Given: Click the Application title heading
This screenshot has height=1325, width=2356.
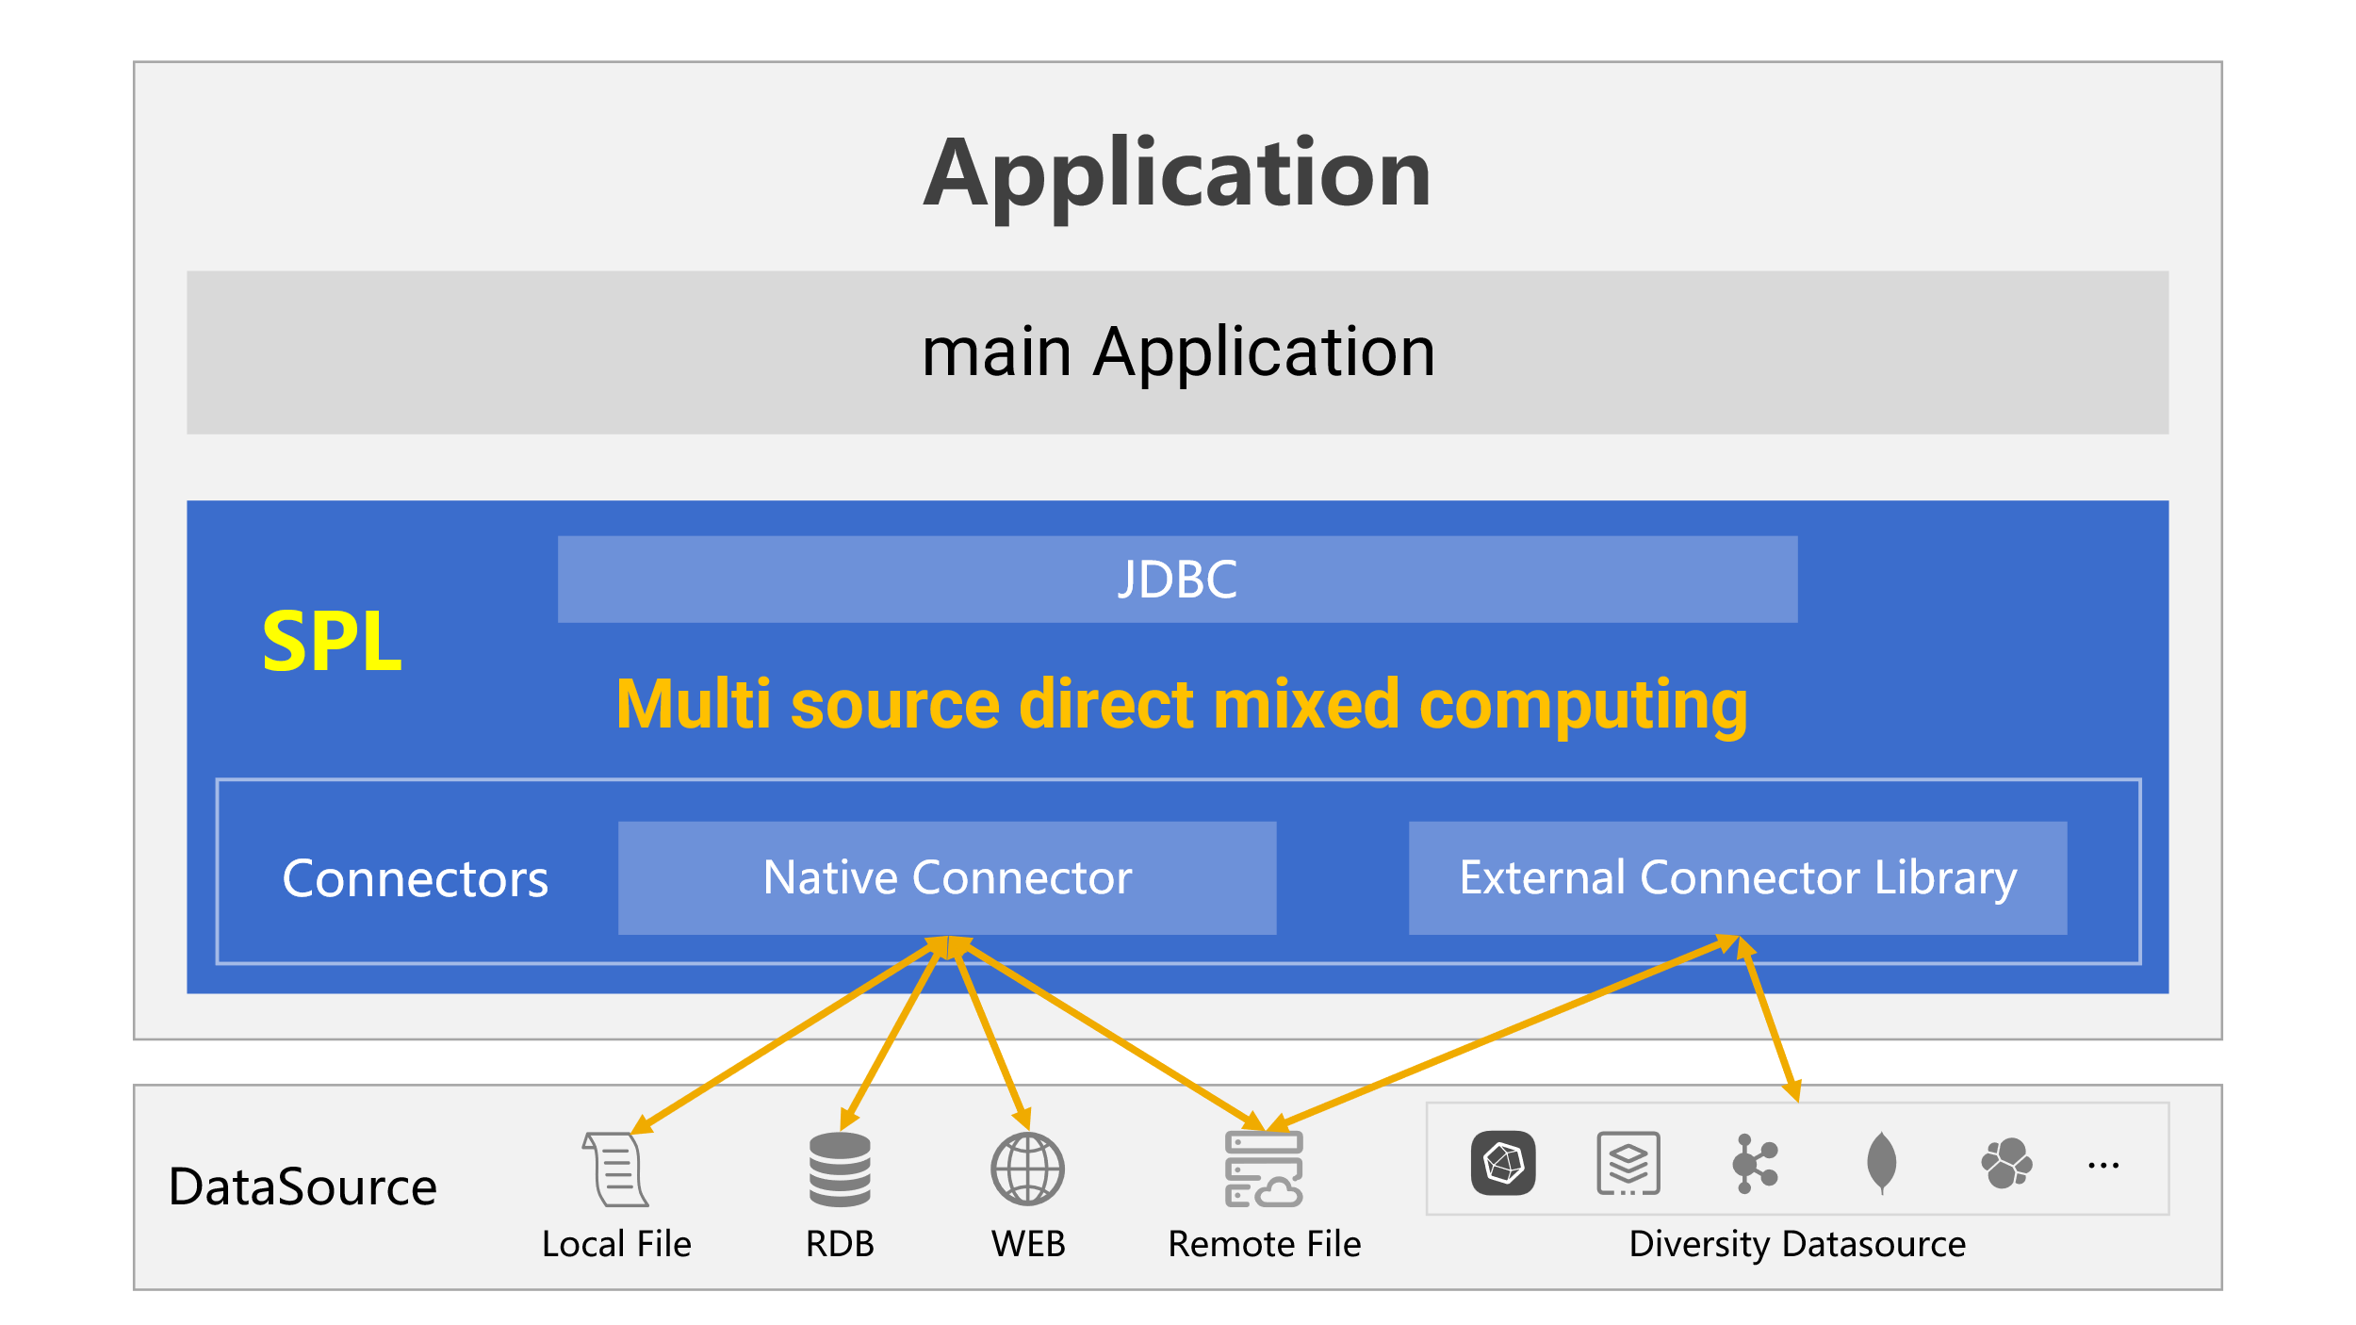Looking at the screenshot, I should click(1178, 174).
